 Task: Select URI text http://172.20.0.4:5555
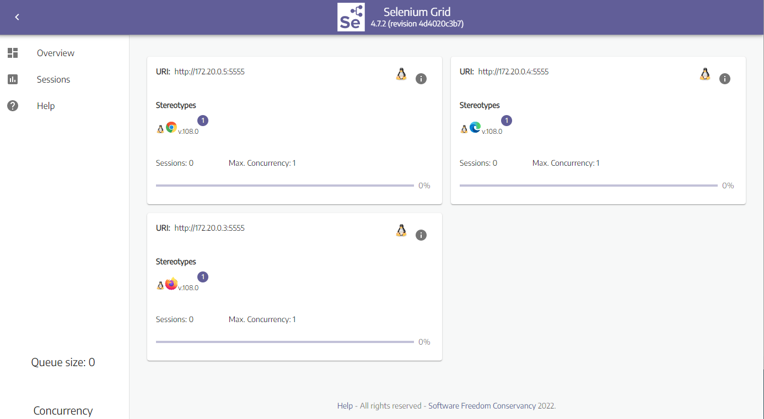click(513, 72)
